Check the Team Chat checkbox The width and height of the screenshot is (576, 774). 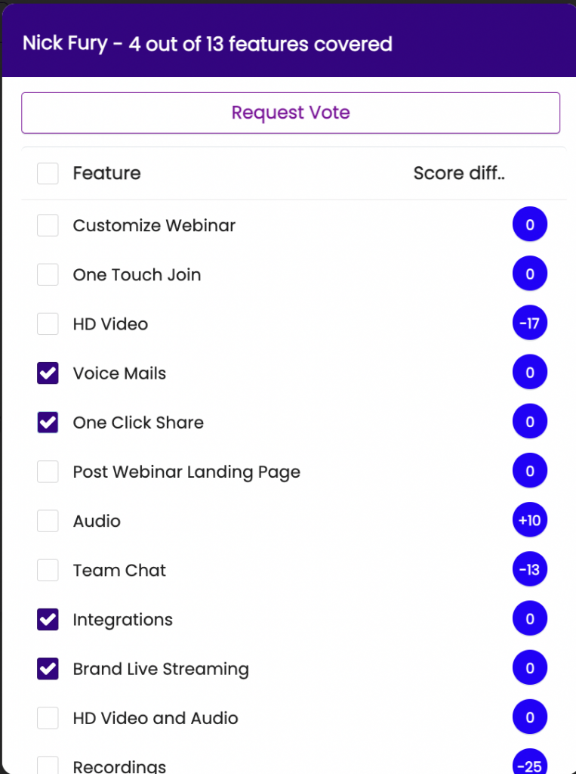click(x=48, y=570)
